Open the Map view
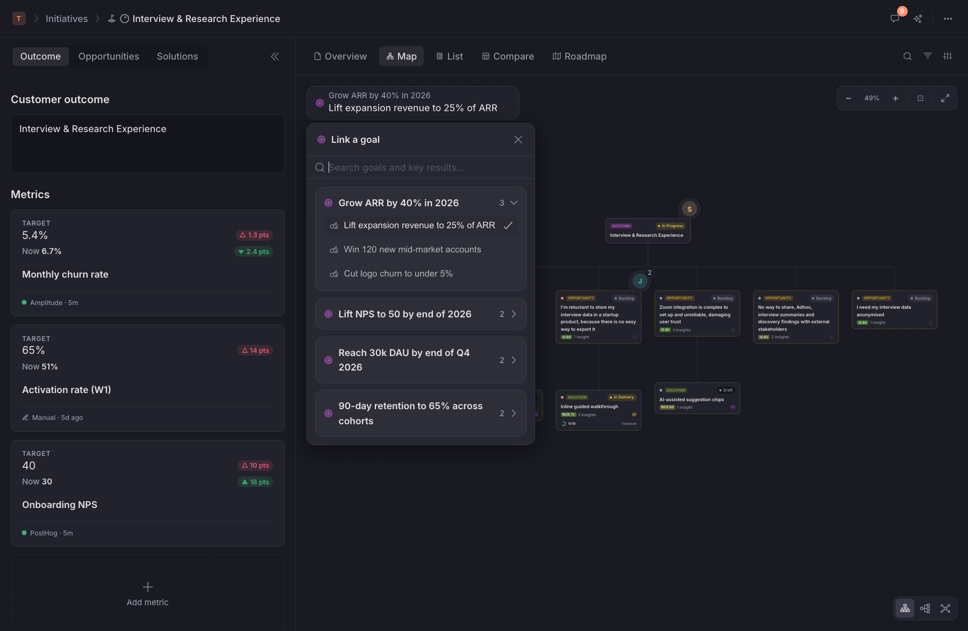This screenshot has height=631, width=968. (x=401, y=56)
